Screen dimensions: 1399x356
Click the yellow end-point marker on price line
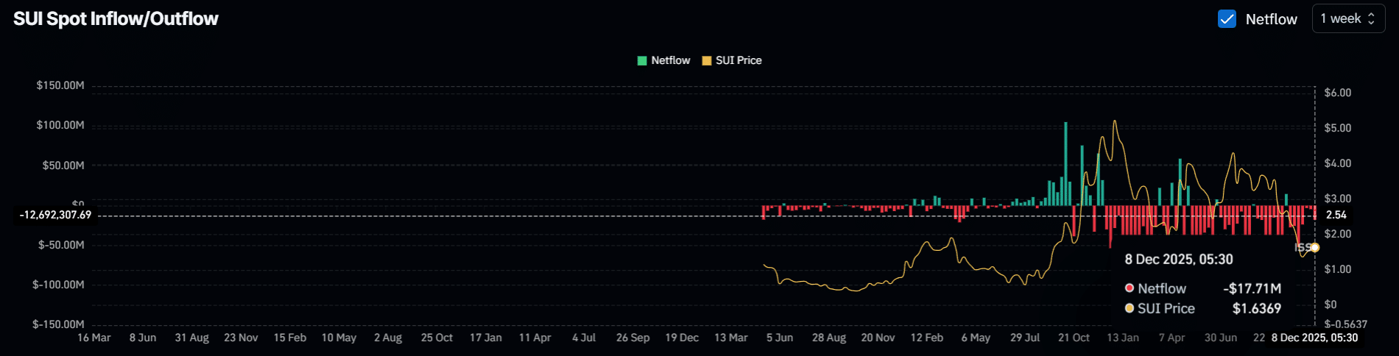[1314, 248]
